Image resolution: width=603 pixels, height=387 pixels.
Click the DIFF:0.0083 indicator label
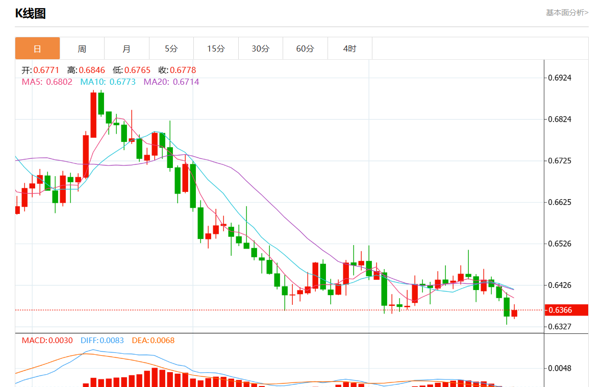(103, 341)
